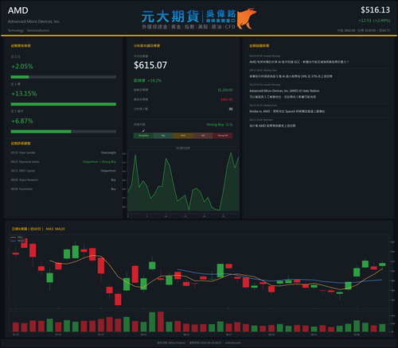The width and height of the screenshot is (398, 348).
Task: Click the current price $516.13
Action: point(375,10)
